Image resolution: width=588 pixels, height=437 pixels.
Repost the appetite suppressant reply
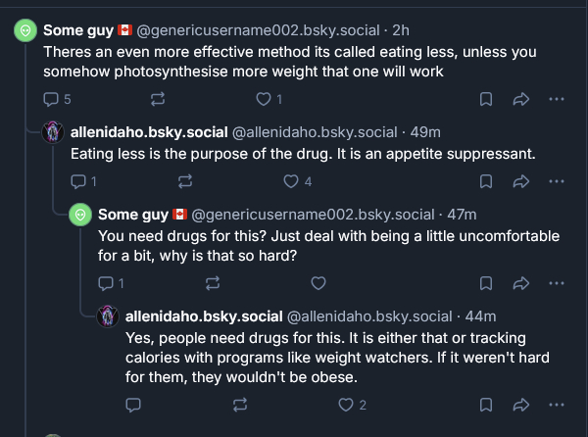point(184,181)
